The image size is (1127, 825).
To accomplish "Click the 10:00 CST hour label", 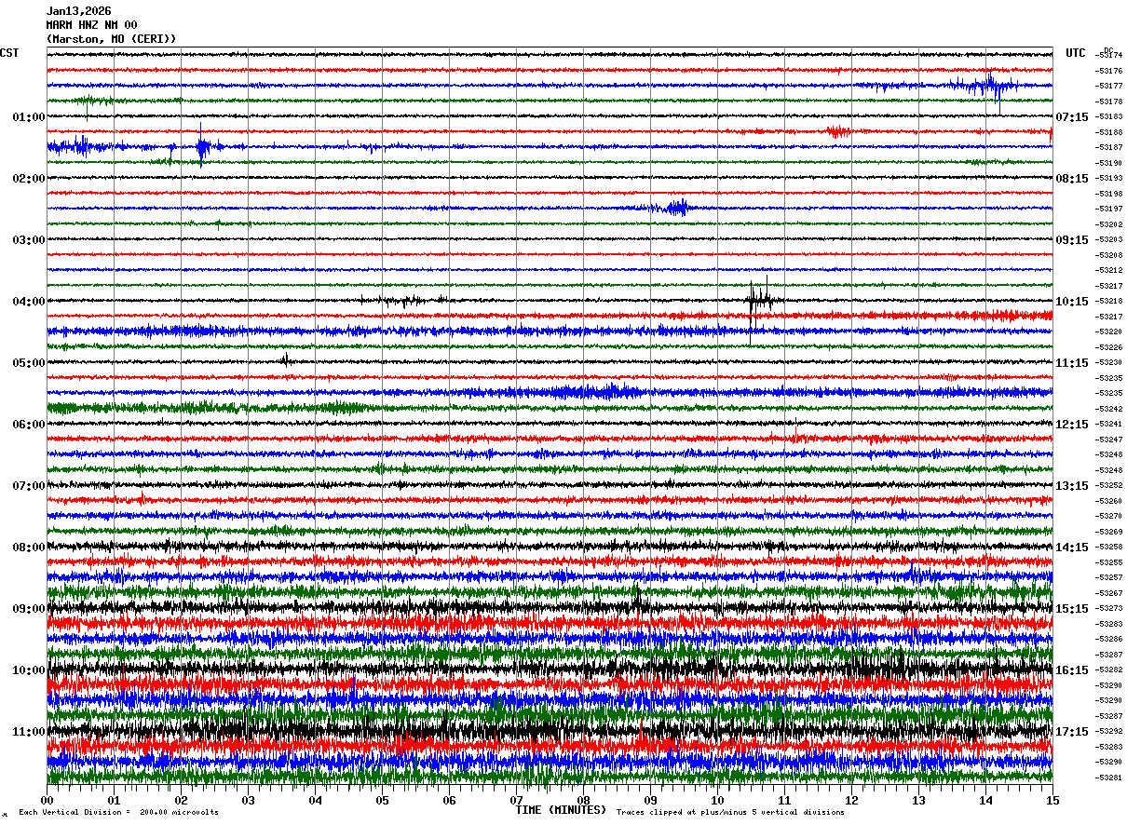I will pos(29,670).
